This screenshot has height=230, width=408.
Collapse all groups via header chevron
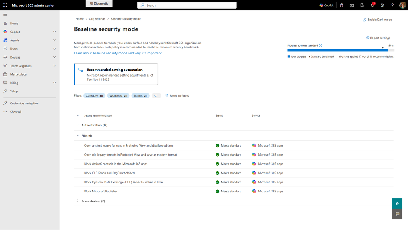[x=78, y=115]
